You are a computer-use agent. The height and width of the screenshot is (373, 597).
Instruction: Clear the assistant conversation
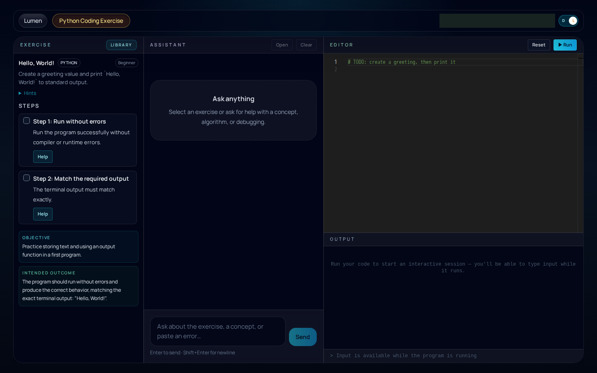(x=306, y=45)
